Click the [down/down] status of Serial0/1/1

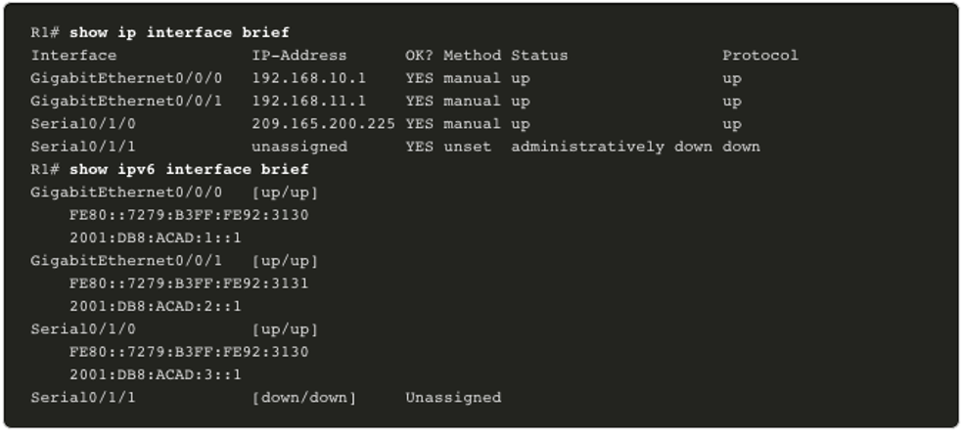(304, 398)
